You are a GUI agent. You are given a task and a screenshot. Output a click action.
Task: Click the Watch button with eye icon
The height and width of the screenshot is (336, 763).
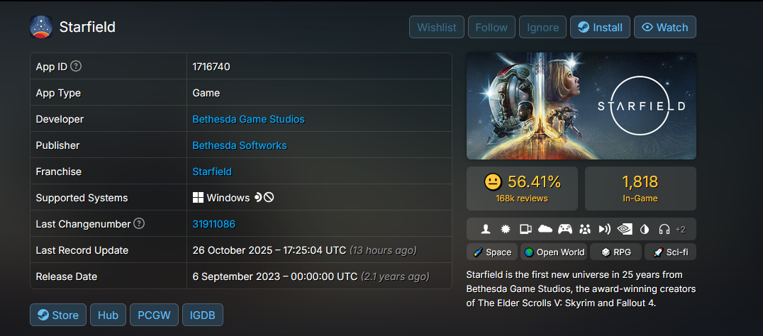(x=664, y=27)
